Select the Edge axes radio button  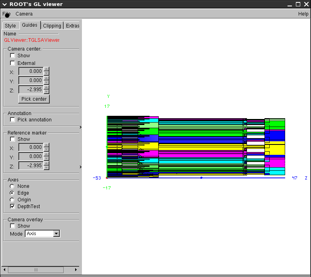coord(12,193)
